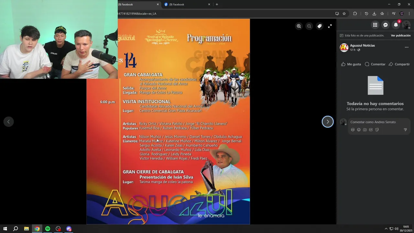Open Facebook notifications bell
The height and width of the screenshot is (233, 414).
tap(396, 25)
